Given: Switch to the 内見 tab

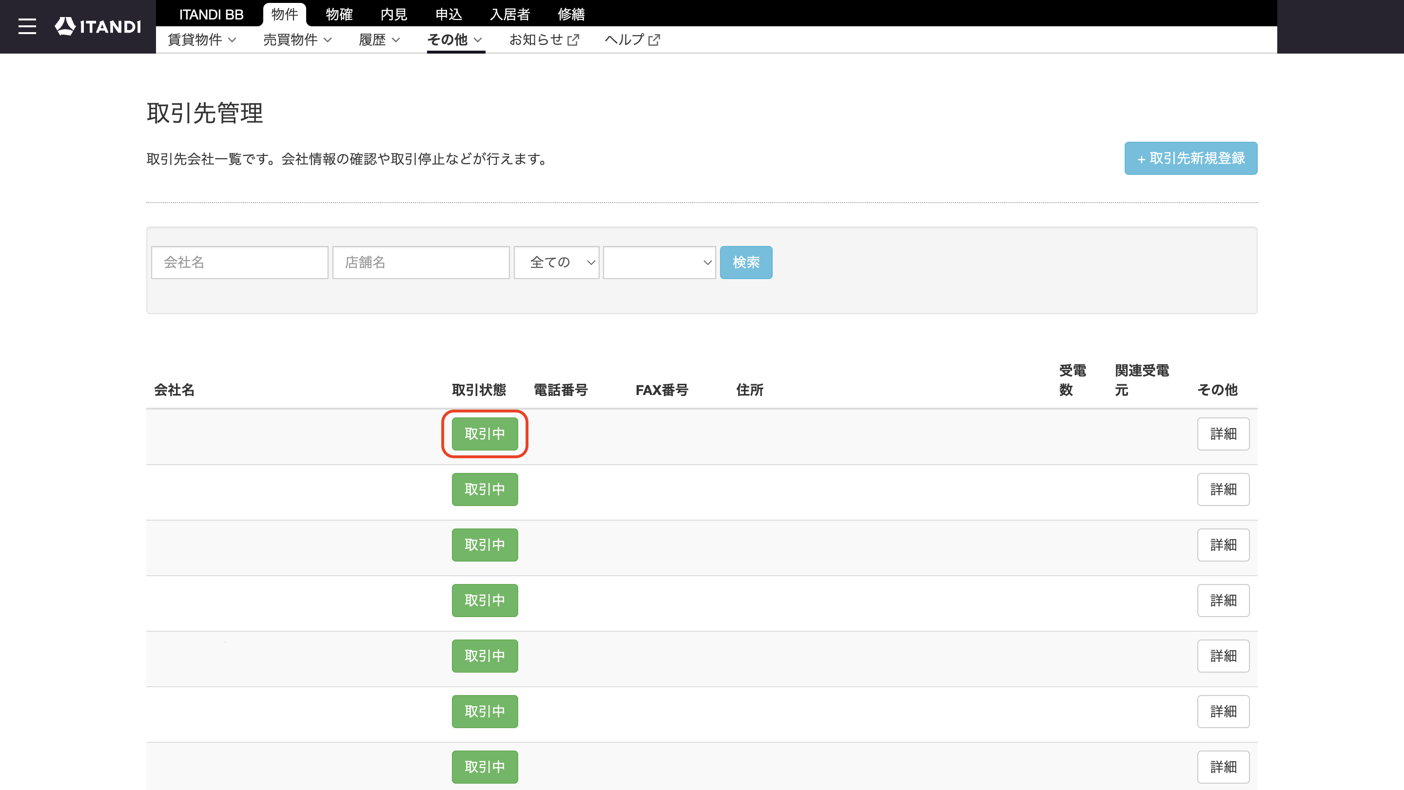Looking at the screenshot, I should [393, 14].
